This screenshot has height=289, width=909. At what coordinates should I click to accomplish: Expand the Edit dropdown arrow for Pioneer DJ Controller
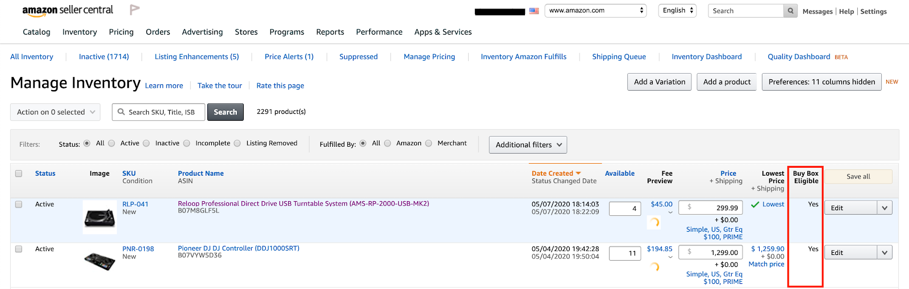click(x=885, y=253)
